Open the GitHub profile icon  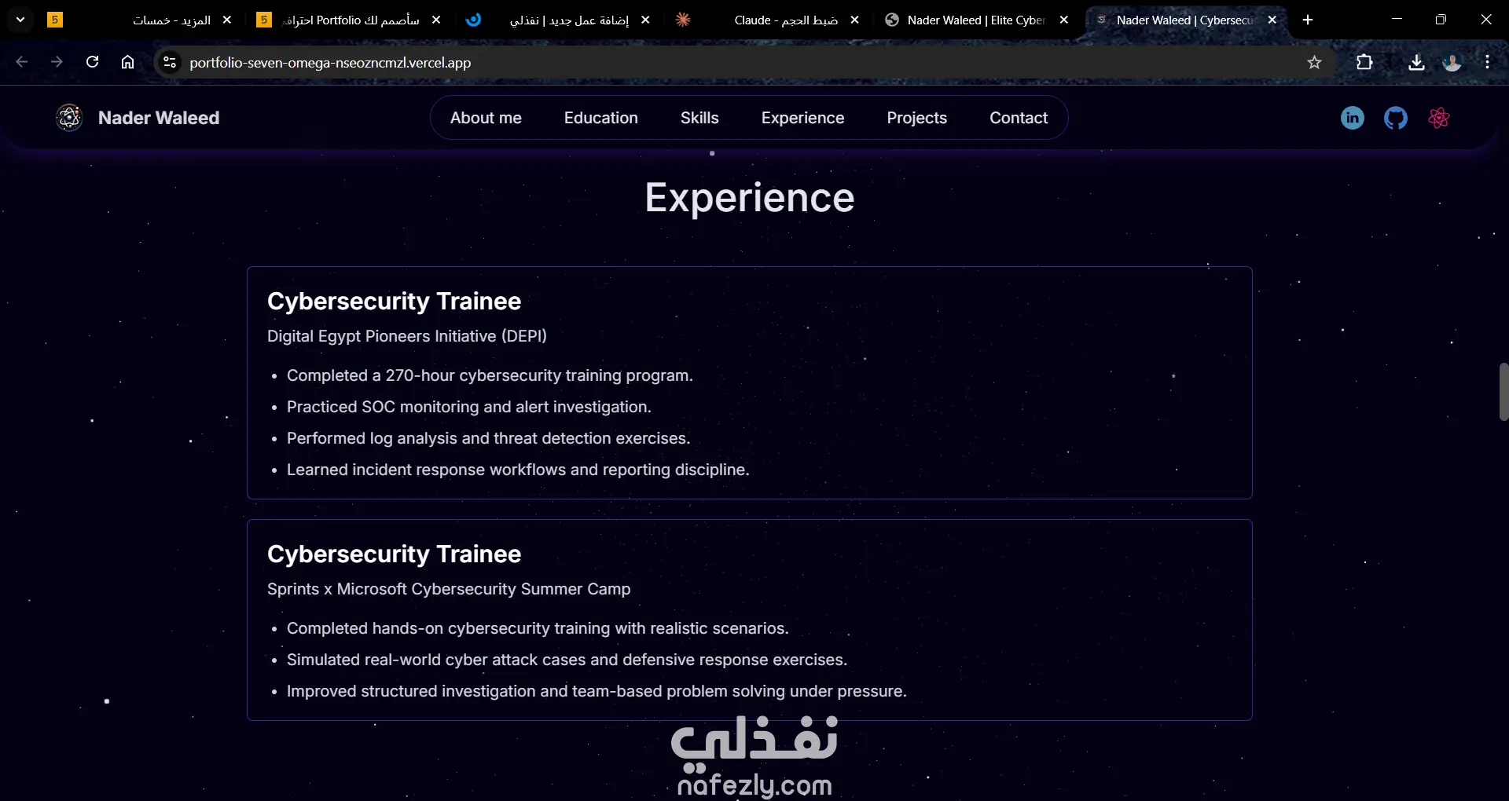click(x=1395, y=118)
